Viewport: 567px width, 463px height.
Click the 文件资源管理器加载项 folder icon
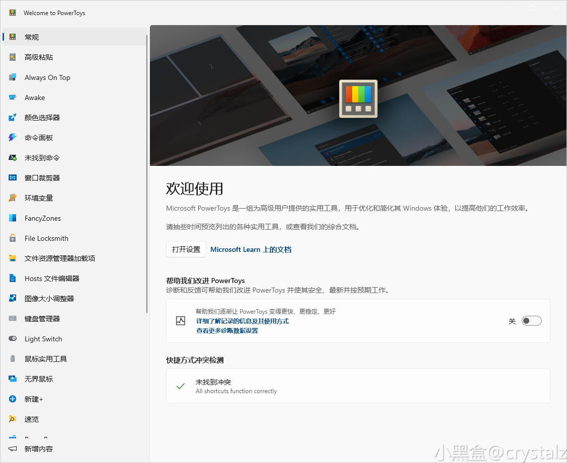click(x=13, y=258)
